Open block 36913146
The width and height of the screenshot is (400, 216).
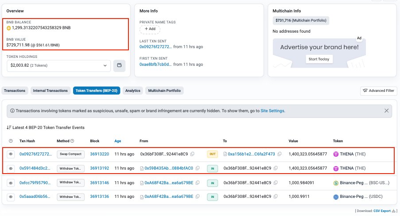100,183
